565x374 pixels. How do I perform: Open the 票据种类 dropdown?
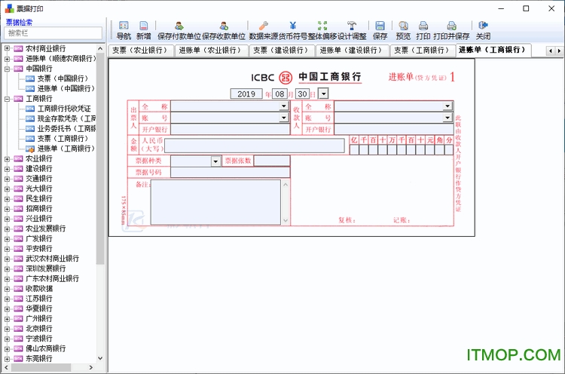215,161
